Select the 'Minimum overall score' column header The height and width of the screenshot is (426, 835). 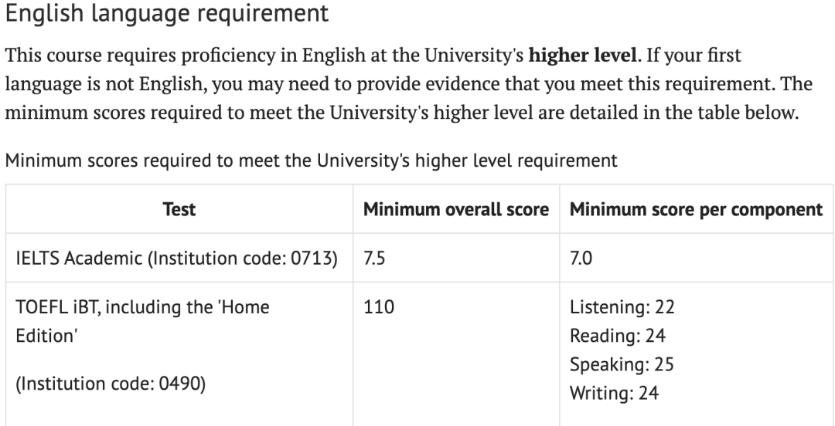[x=456, y=209]
